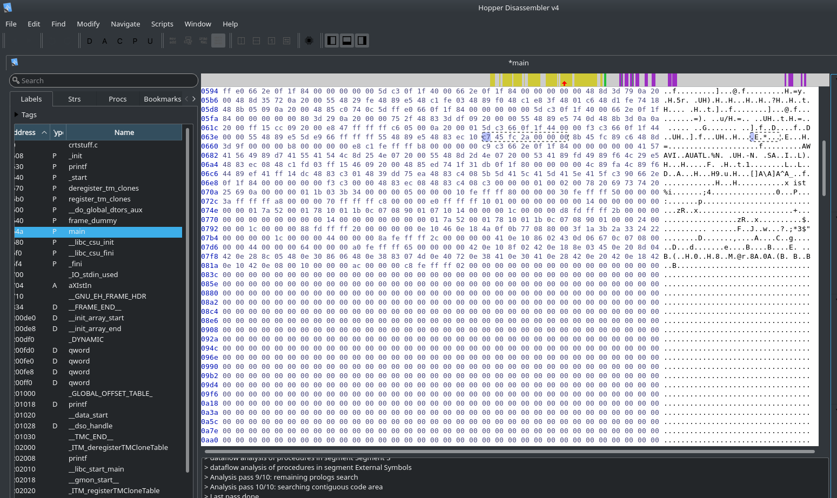
Task: Show next sidebar tabs with right chevron
Action: (x=194, y=99)
